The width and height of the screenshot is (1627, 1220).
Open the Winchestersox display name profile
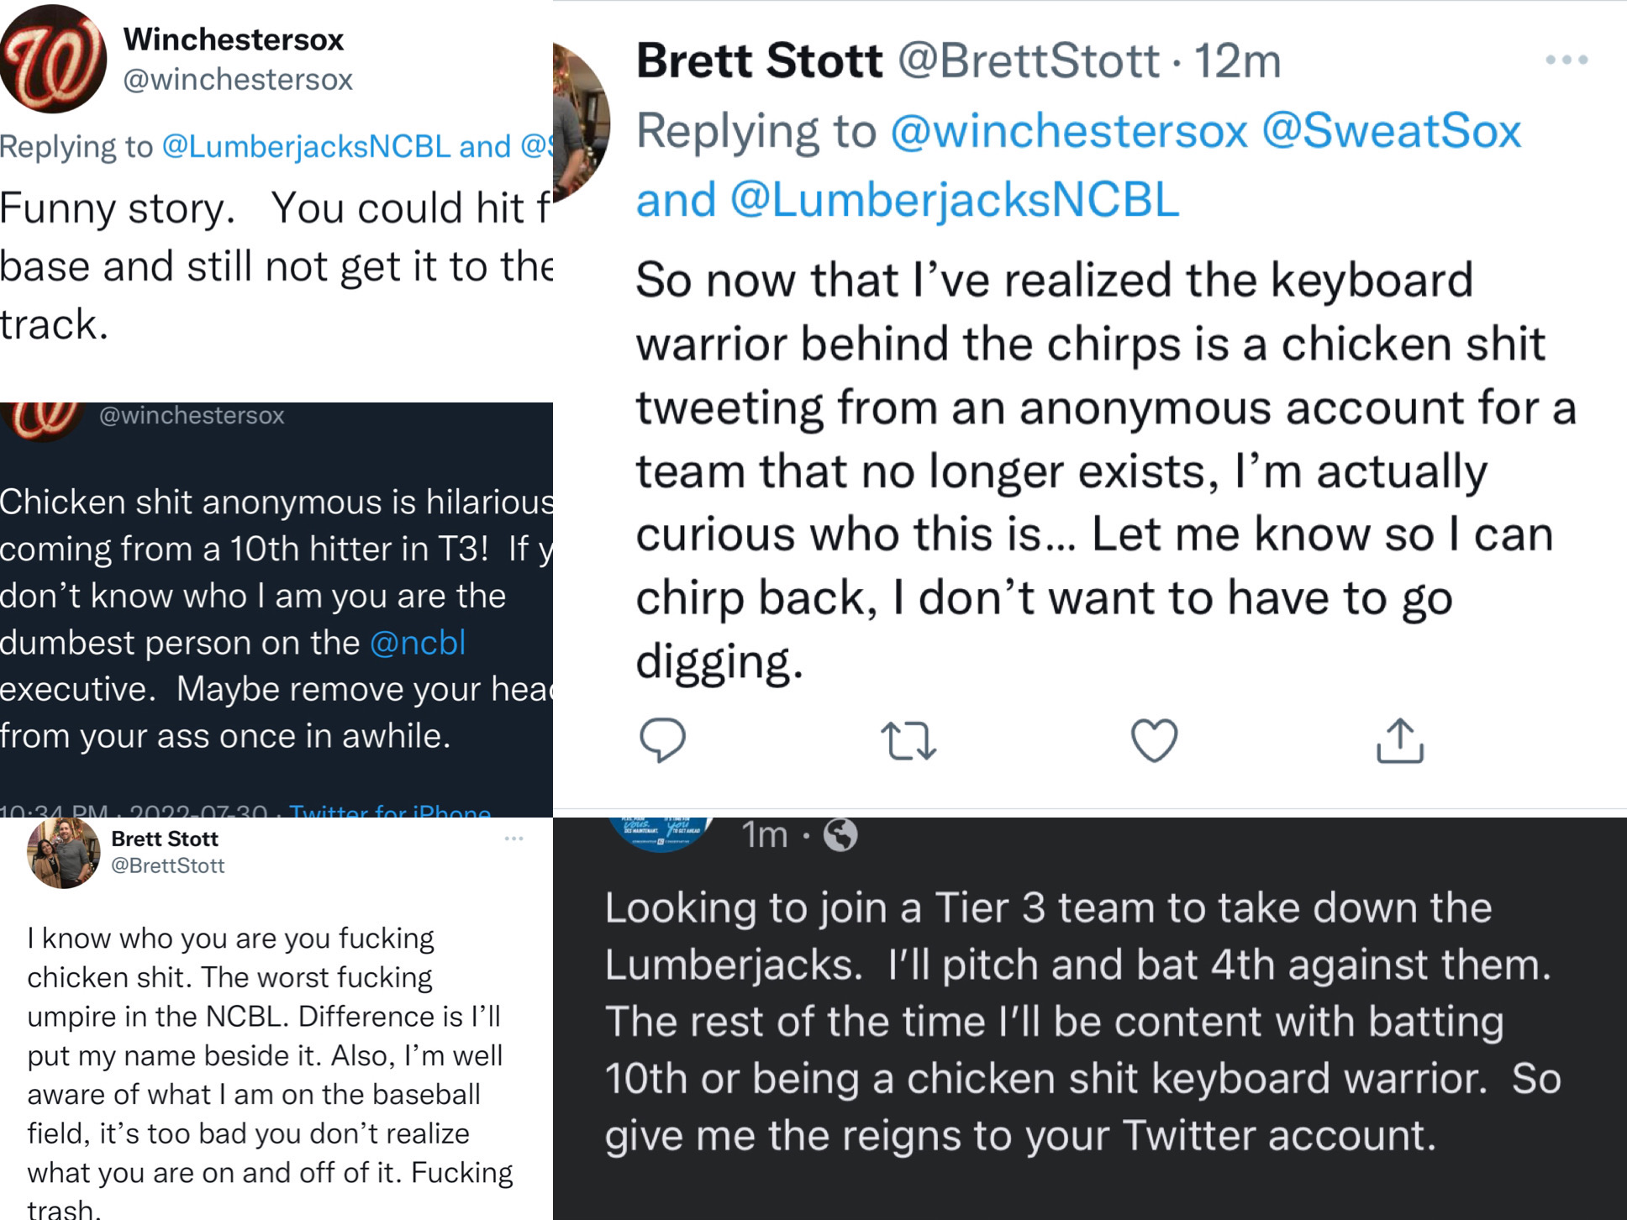[x=234, y=39]
